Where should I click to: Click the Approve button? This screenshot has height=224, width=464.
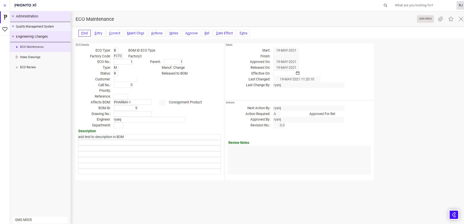point(191,33)
